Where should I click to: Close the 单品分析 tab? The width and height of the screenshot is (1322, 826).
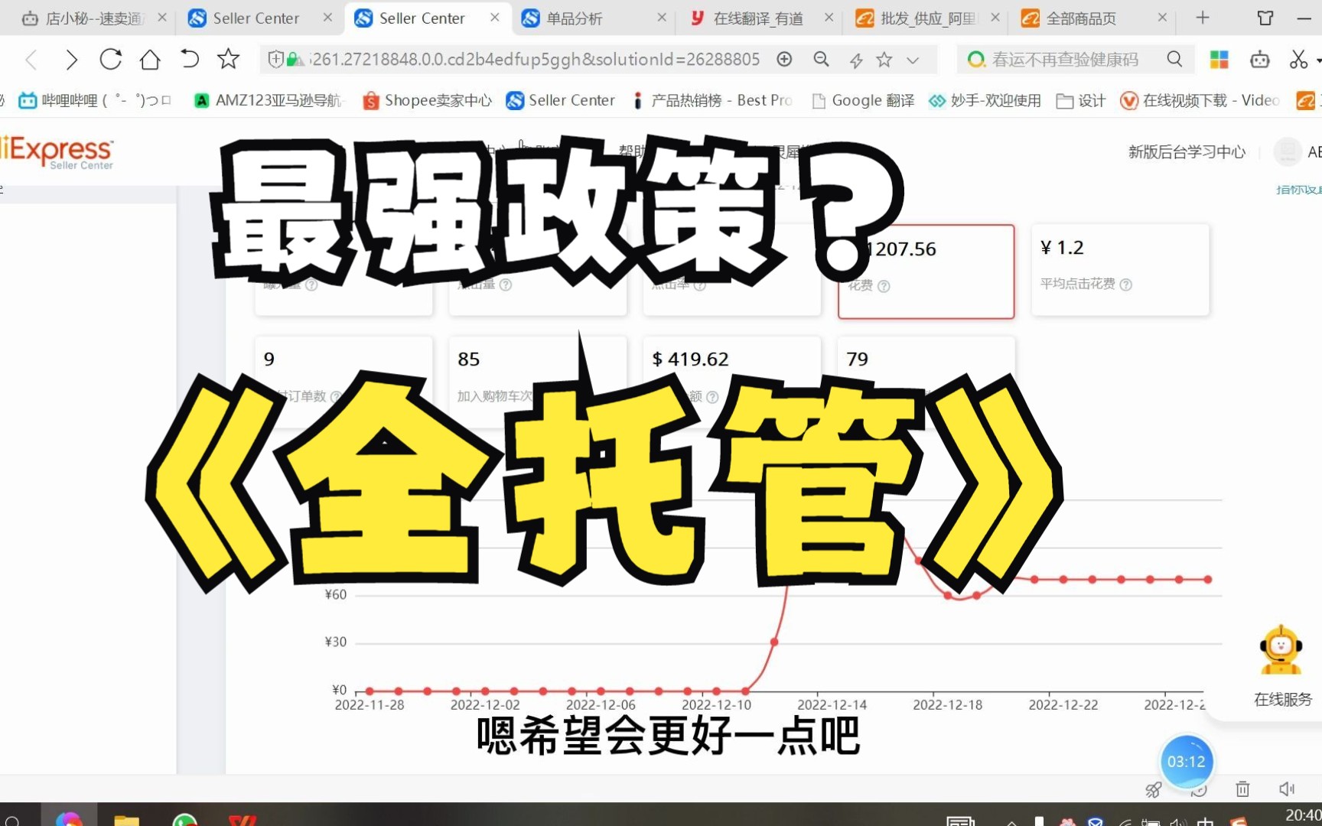662,18
